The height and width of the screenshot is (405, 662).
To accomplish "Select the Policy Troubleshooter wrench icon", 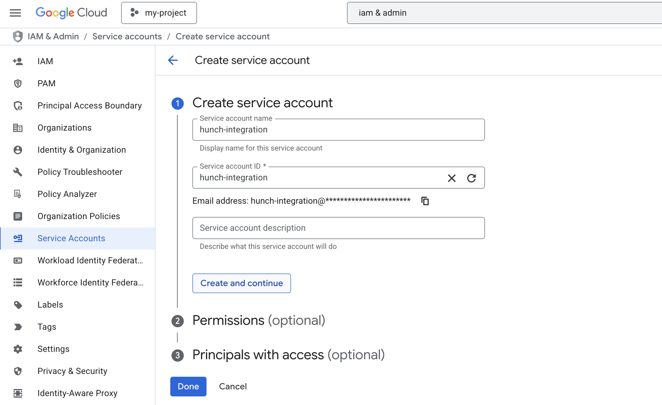I will pos(18,172).
